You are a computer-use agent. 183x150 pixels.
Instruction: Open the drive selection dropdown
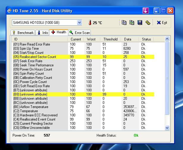point(79,22)
